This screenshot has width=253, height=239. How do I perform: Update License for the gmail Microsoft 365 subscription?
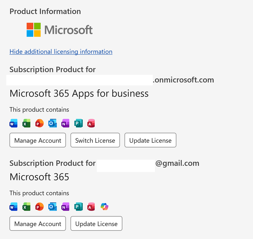coord(96,223)
